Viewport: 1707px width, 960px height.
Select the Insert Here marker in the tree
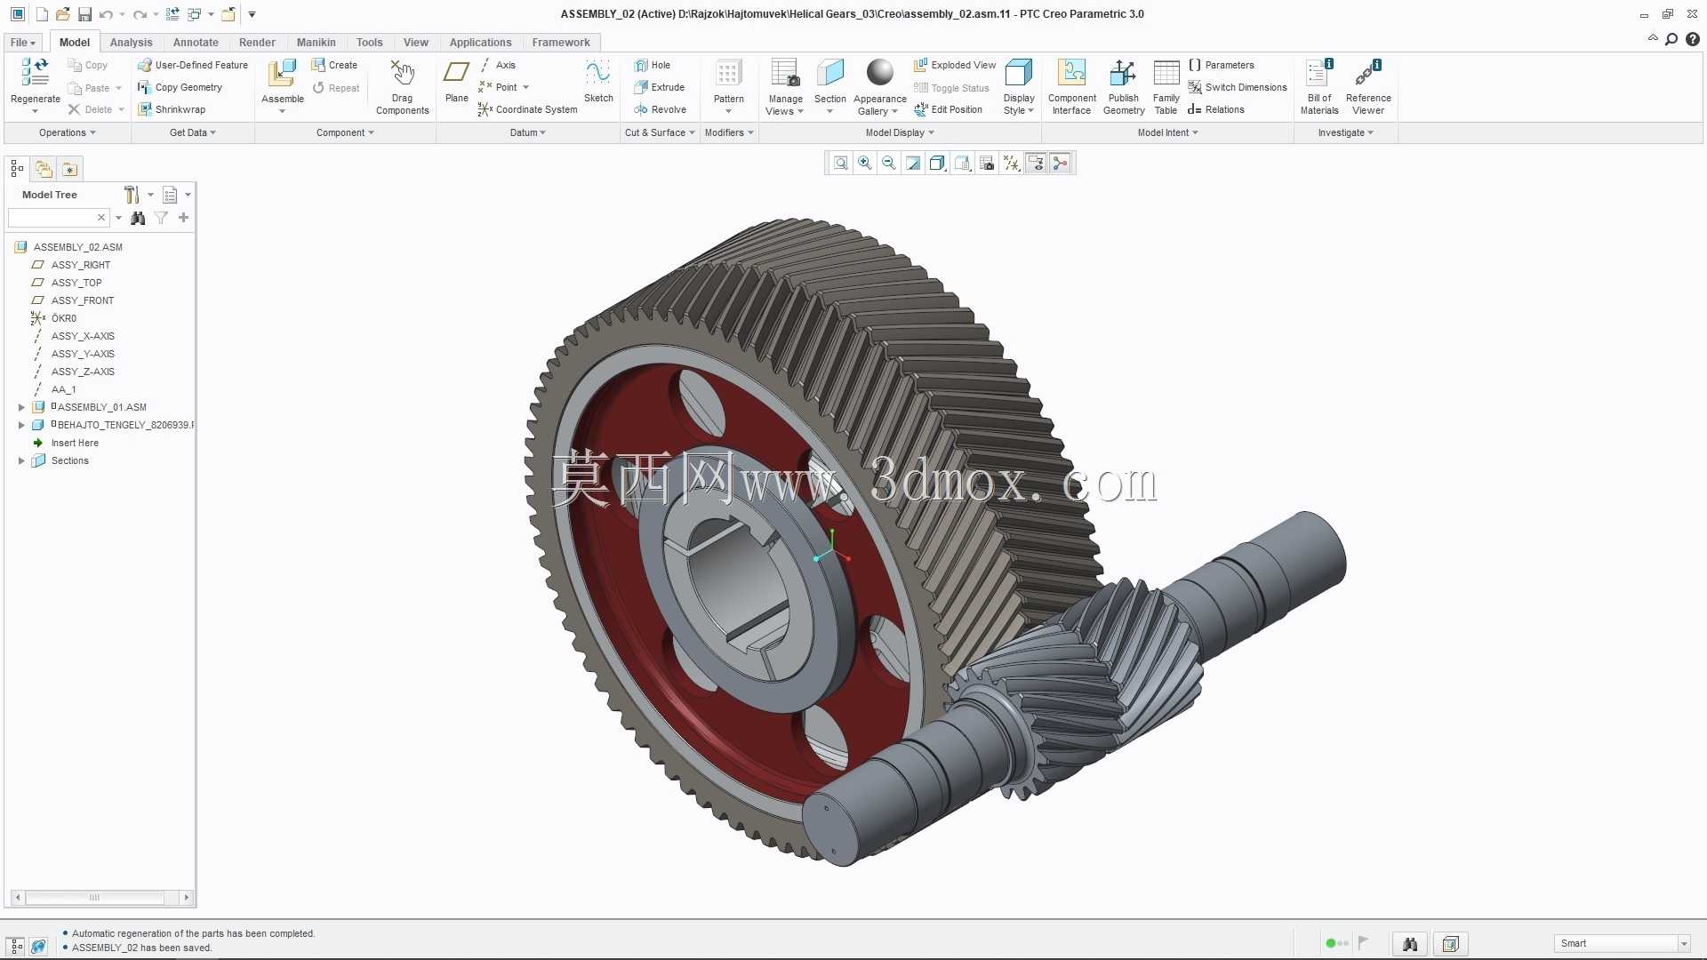point(75,443)
